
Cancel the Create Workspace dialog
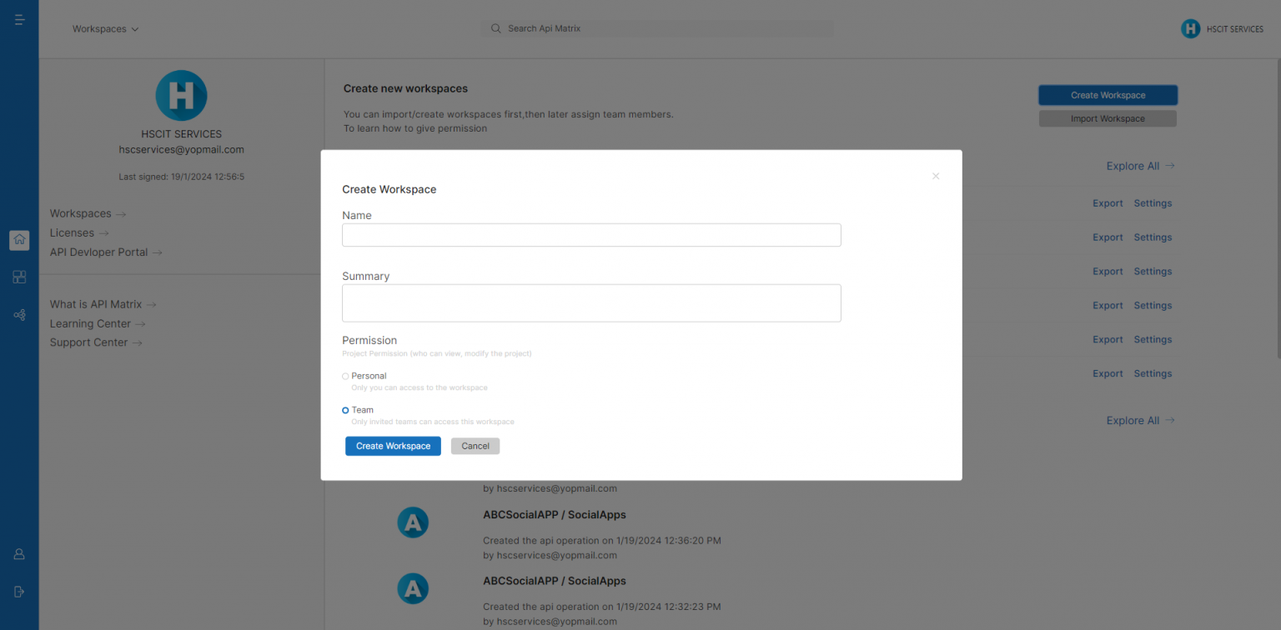475,446
